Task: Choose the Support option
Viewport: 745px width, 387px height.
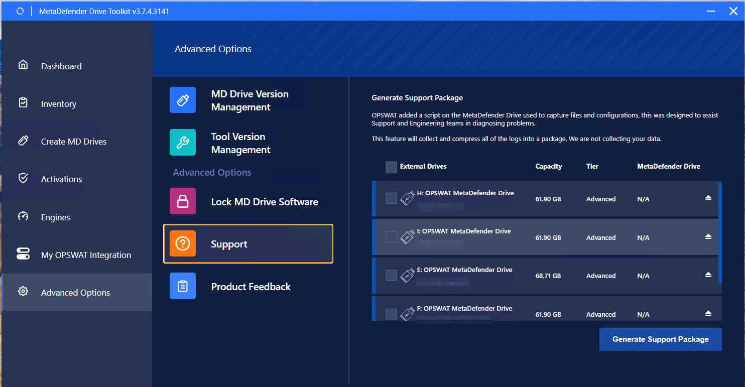Action: (x=248, y=244)
